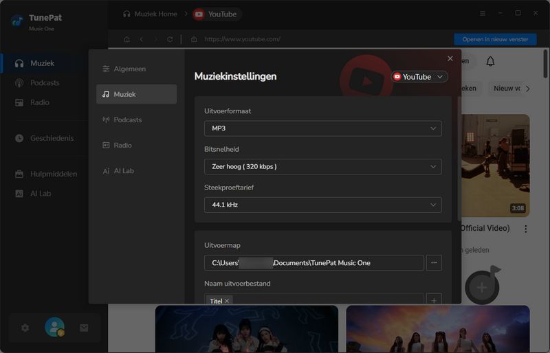Open the Podcasts settings tab
The image size is (550, 353).
click(x=136, y=120)
